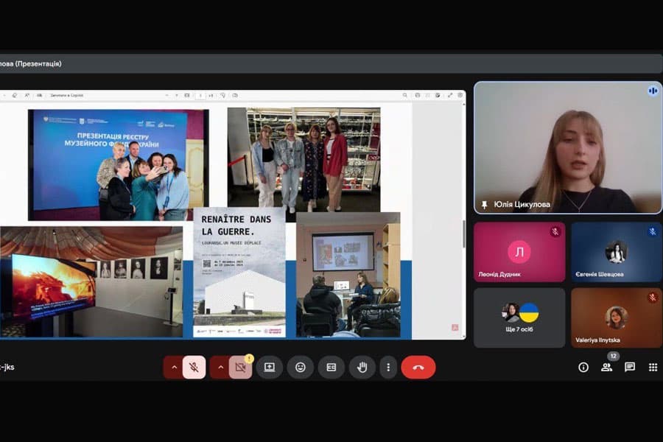Open the emoji reactions icon
Screen dimensions: 663x442
301,367
